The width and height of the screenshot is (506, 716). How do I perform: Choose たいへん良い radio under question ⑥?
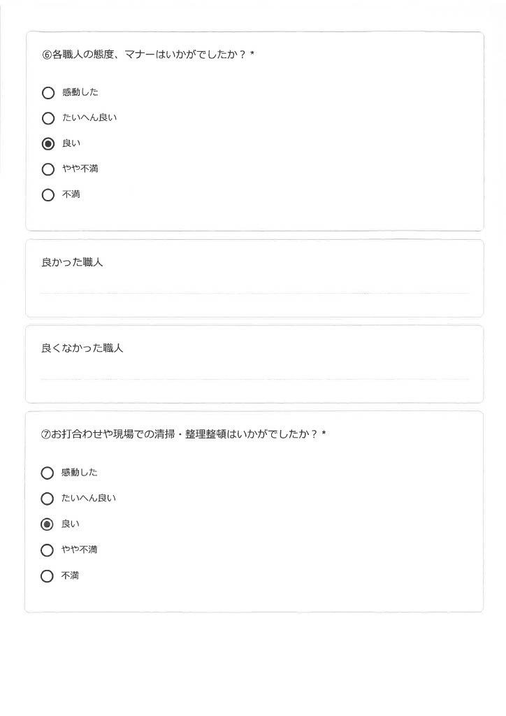[x=48, y=119]
